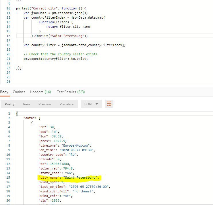Click the "data": [ line in response
This screenshot has height=205, width=213.
coord(32,118)
